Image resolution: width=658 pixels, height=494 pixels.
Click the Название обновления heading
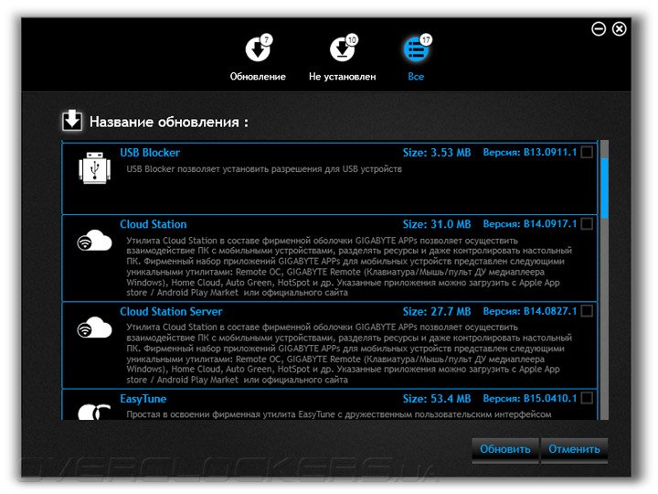169,122
